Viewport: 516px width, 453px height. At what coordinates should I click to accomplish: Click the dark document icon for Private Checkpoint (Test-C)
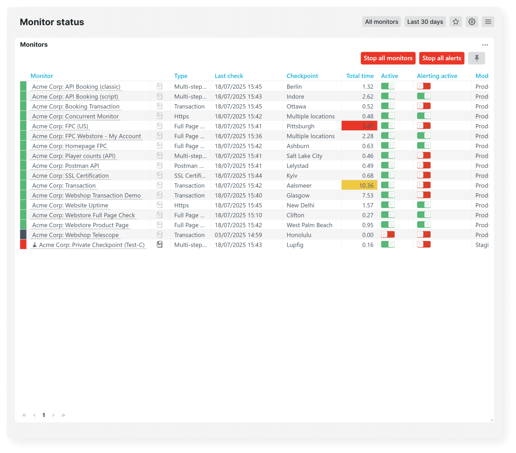[160, 244]
